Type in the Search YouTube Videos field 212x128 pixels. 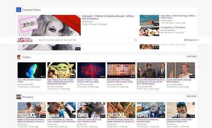tap(85, 40)
